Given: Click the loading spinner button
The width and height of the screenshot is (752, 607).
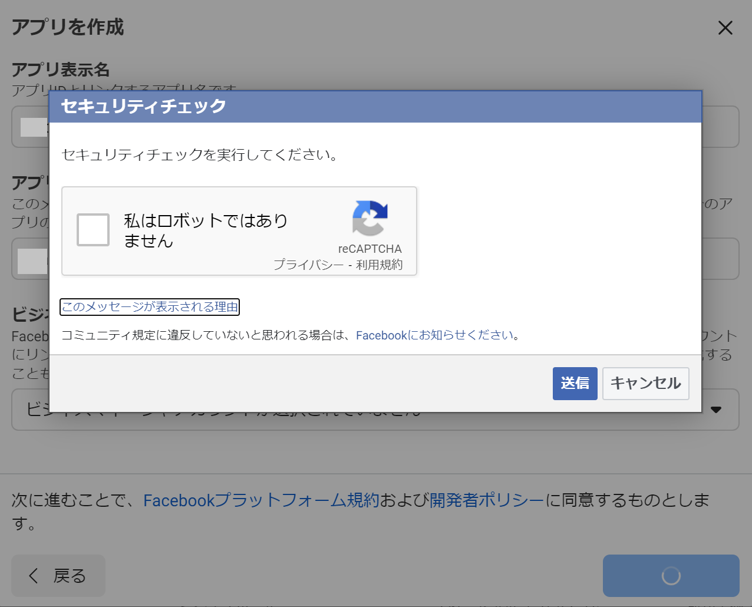Looking at the screenshot, I should tap(671, 576).
